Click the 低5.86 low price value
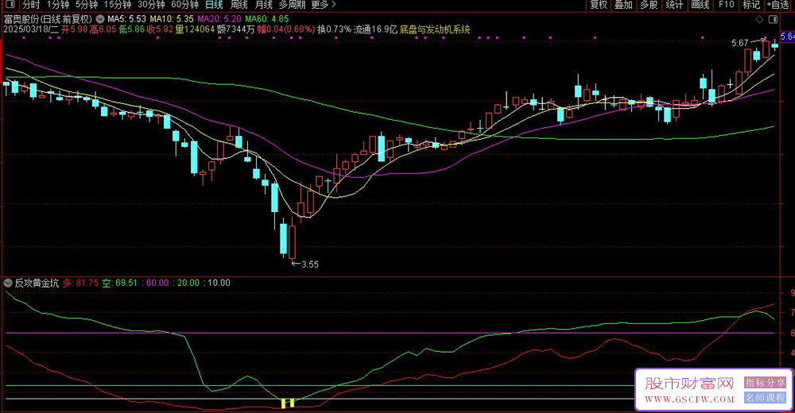 [131, 29]
